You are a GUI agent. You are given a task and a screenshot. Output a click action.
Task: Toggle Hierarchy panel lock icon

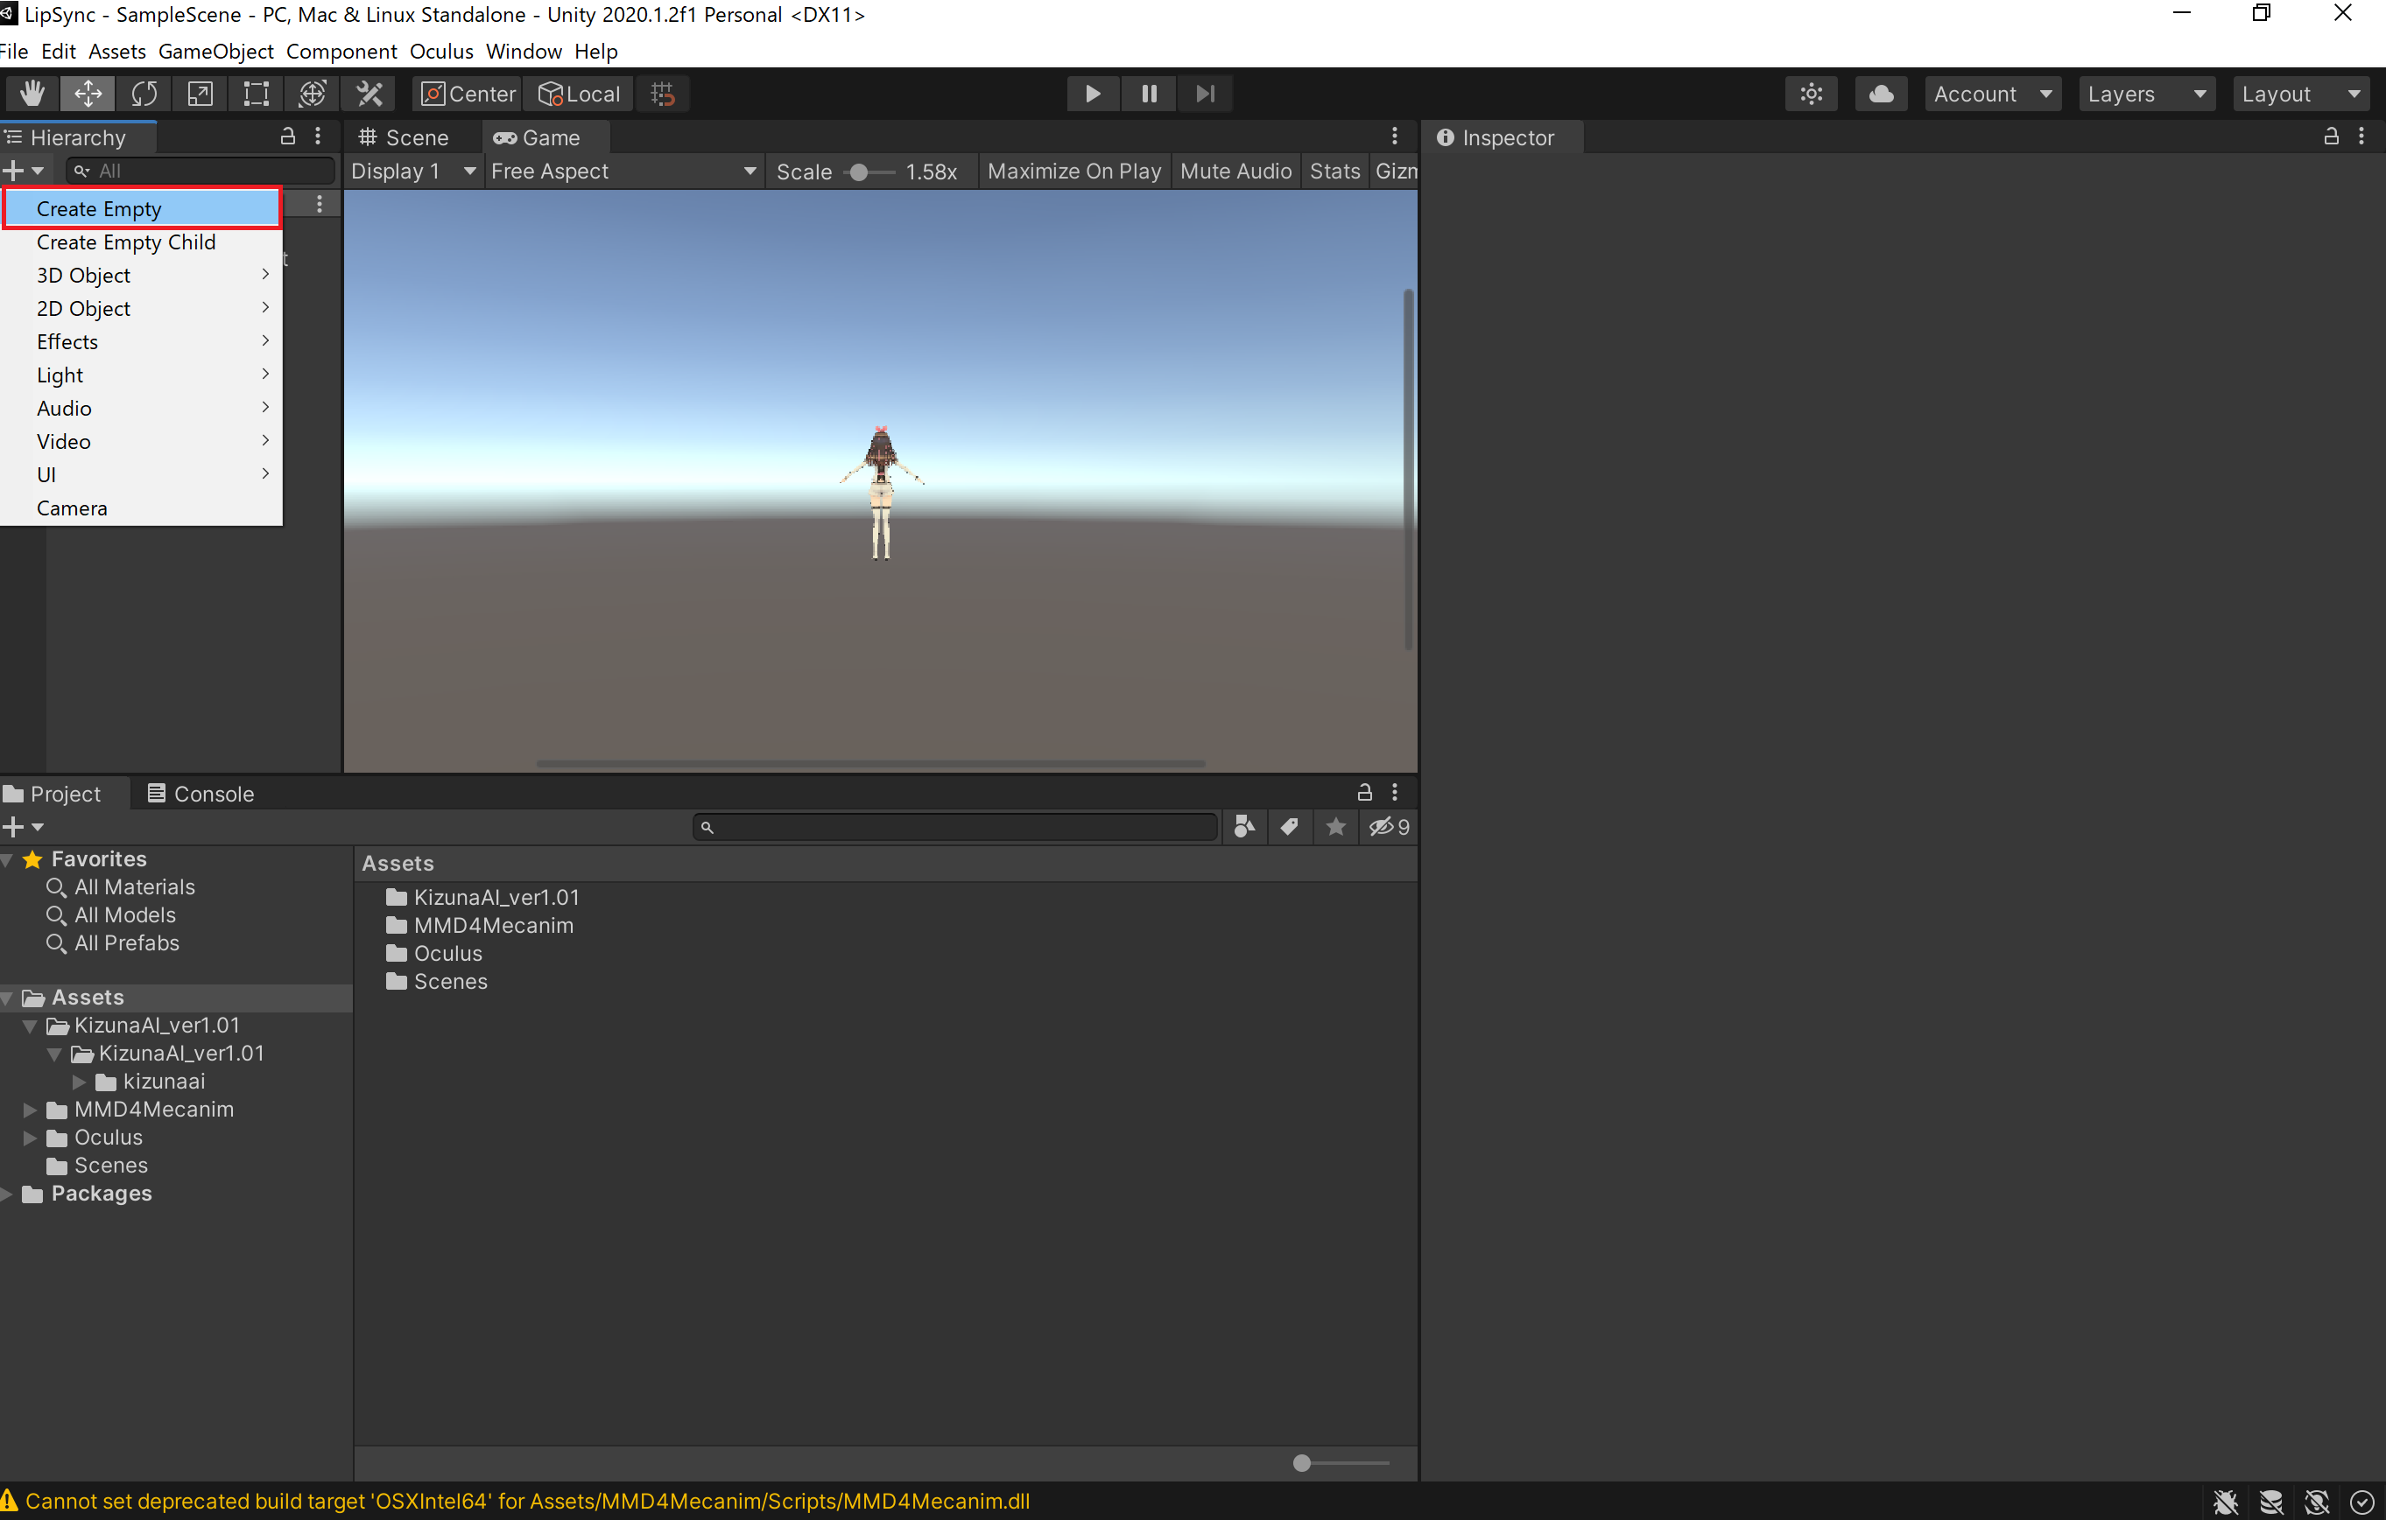tap(287, 137)
